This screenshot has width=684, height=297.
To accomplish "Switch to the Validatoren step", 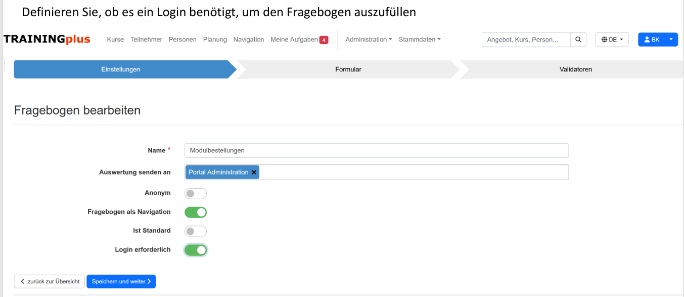I will [575, 70].
